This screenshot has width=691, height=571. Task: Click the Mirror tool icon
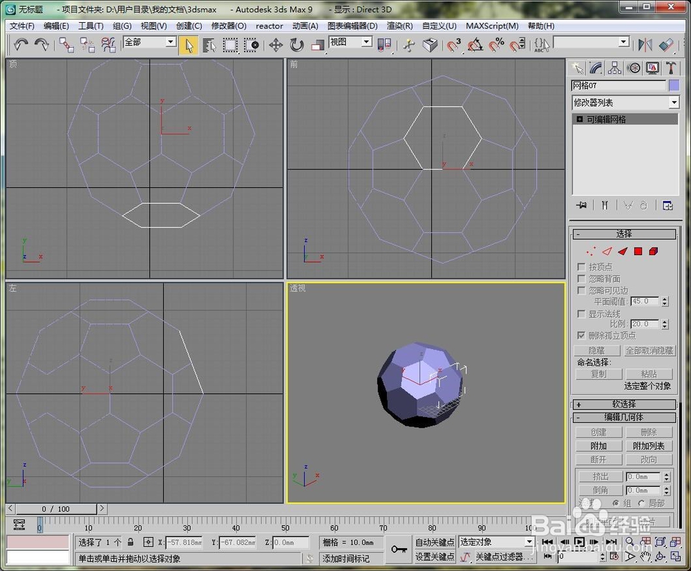645,45
